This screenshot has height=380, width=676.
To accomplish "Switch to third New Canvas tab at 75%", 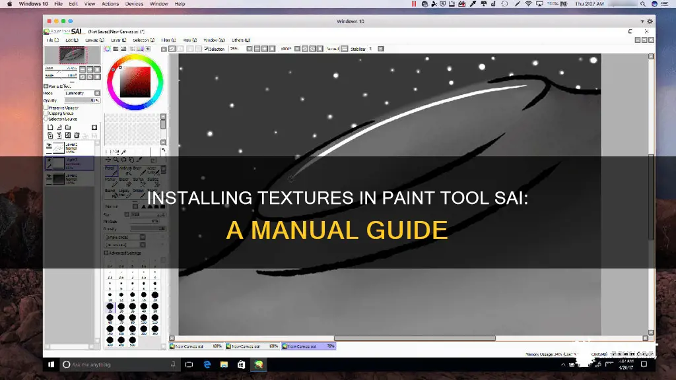I will point(309,346).
